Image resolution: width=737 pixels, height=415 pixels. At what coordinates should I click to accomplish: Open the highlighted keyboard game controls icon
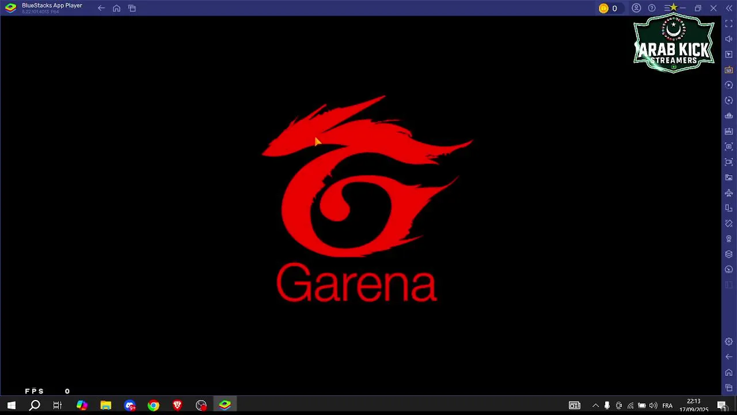click(x=729, y=70)
